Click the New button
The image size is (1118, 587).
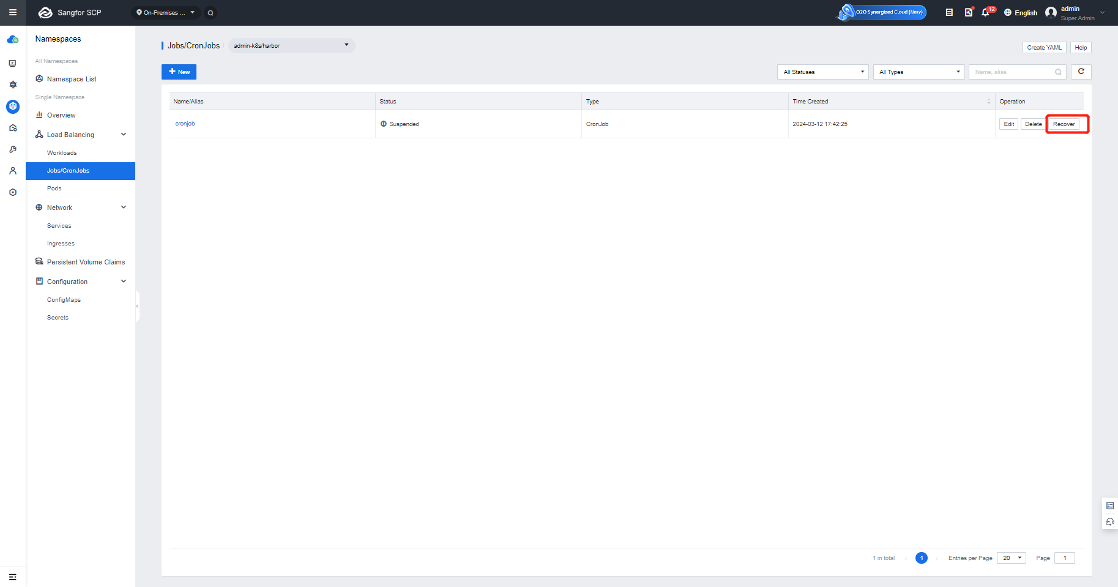(179, 72)
